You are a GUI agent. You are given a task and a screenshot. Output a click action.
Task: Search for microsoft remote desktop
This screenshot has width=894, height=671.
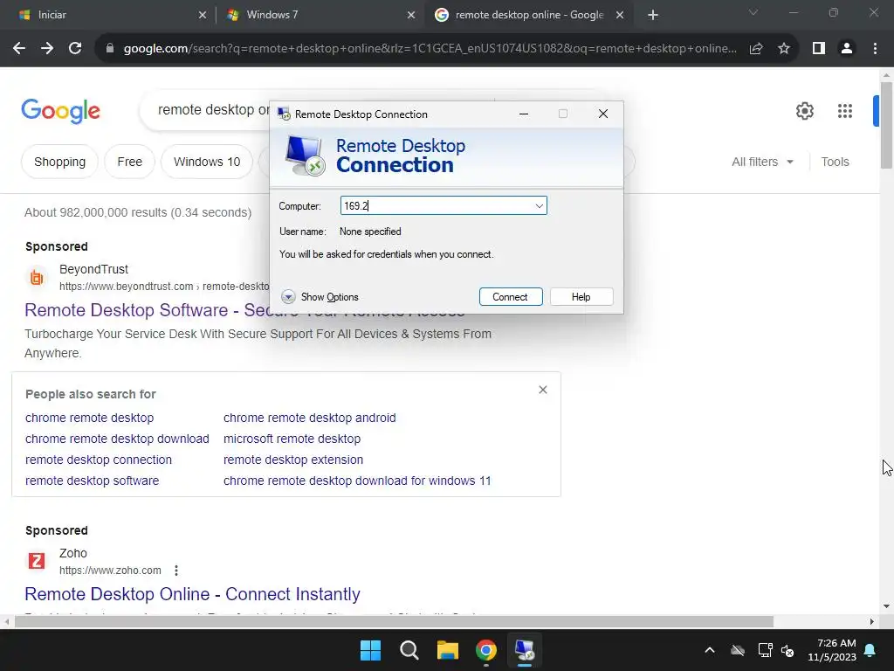click(x=292, y=439)
